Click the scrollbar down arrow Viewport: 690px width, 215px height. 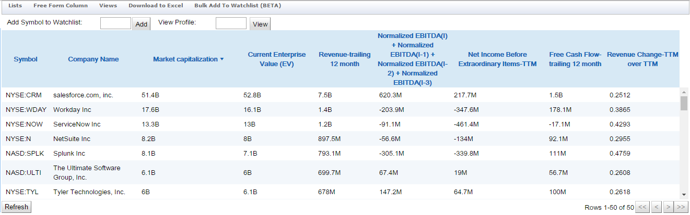click(x=684, y=195)
